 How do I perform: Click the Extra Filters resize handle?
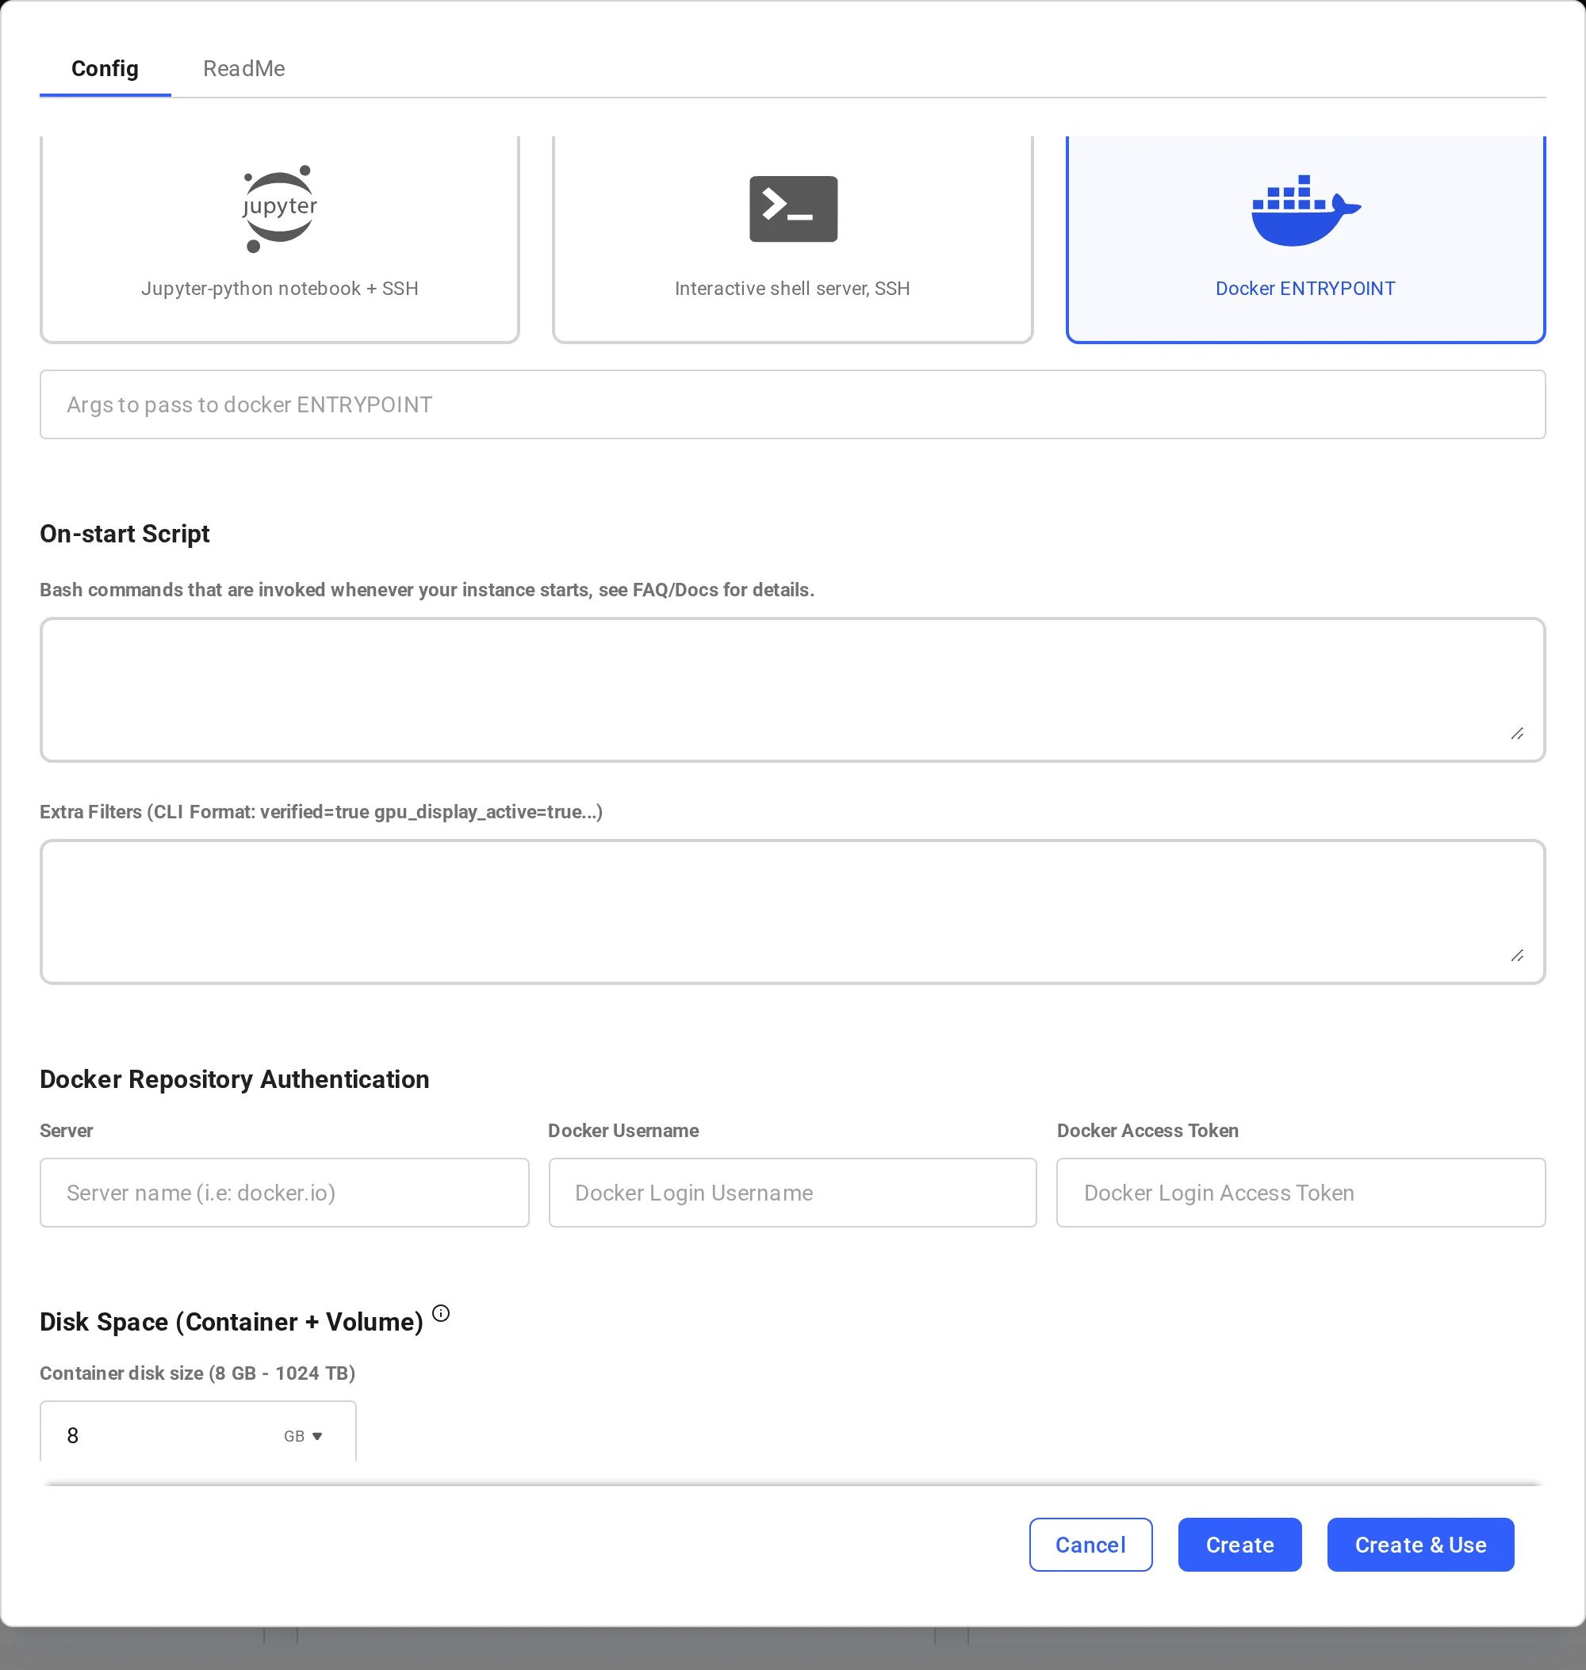[1518, 956]
